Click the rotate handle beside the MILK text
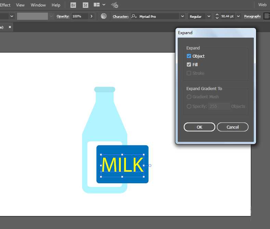 (150, 166)
